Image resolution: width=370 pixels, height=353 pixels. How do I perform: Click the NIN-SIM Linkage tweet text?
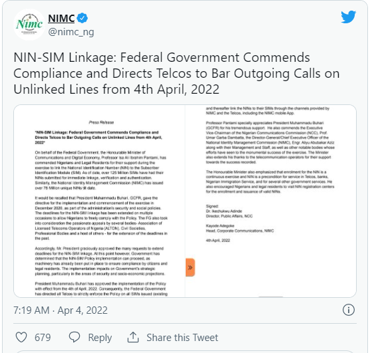click(x=176, y=73)
